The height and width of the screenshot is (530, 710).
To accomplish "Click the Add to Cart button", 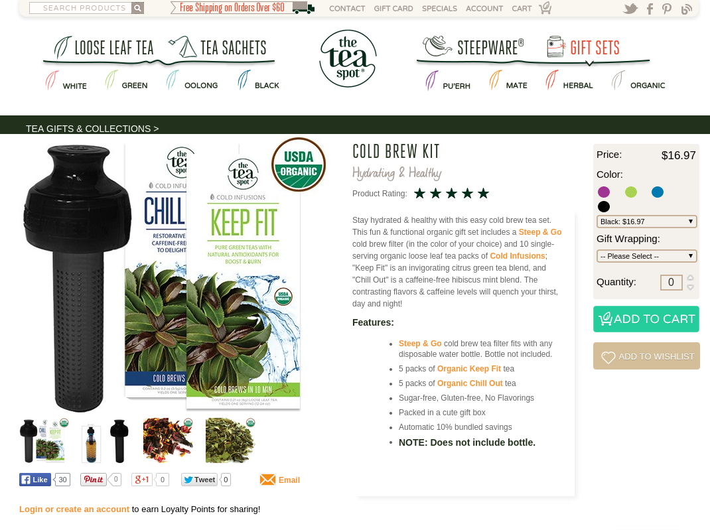I will point(646,319).
